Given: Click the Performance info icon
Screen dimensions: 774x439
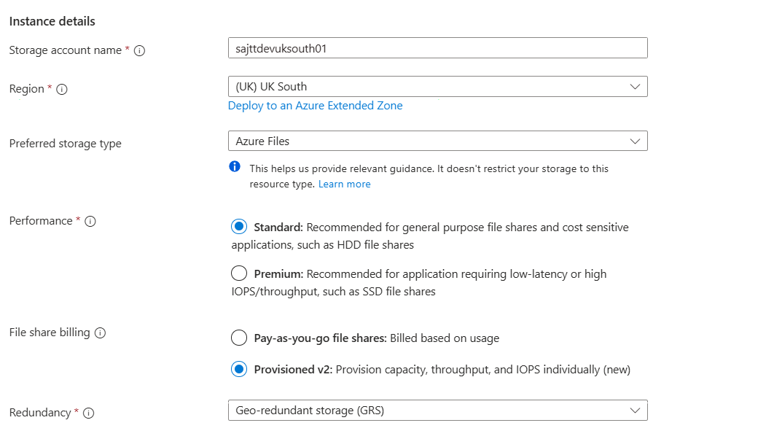Looking at the screenshot, I should click(x=90, y=222).
